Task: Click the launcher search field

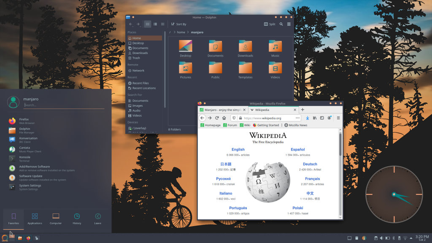Action: (63, 105)
